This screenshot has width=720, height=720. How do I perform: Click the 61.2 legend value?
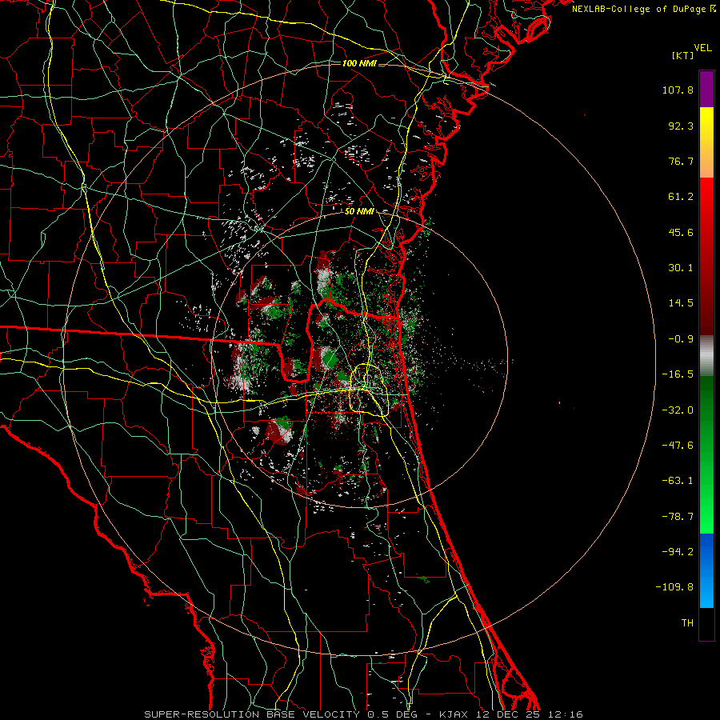[x=681, y=197]
